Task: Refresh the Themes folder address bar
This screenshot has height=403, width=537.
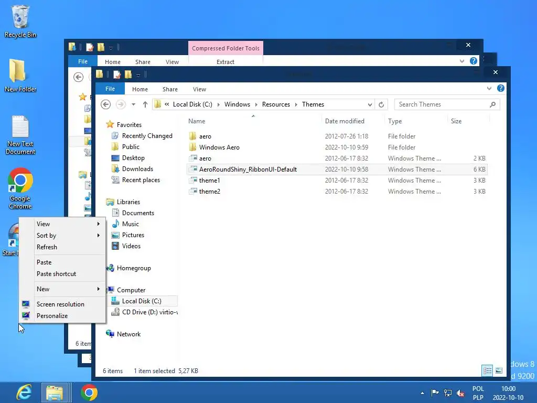Action: click(x=381, y=104)
